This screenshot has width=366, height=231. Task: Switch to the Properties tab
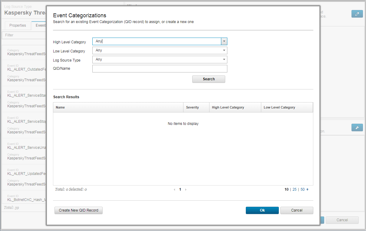18,25
